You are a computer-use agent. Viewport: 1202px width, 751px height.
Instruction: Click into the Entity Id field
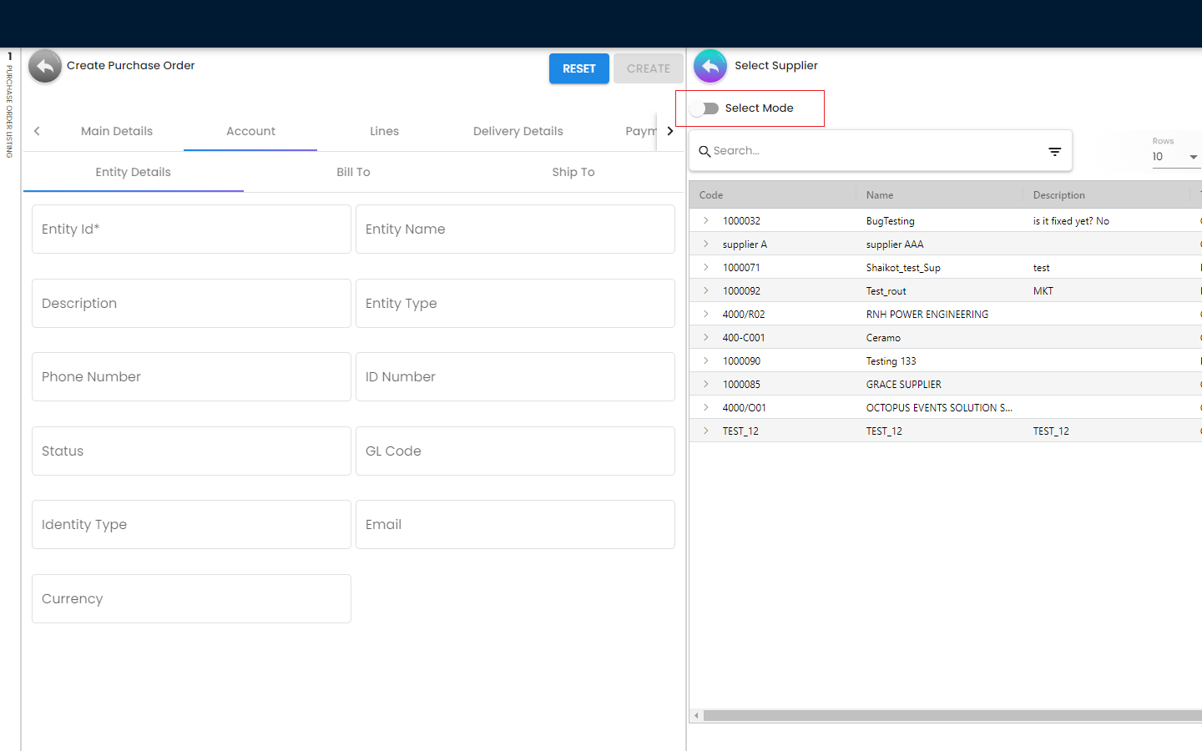191,229
